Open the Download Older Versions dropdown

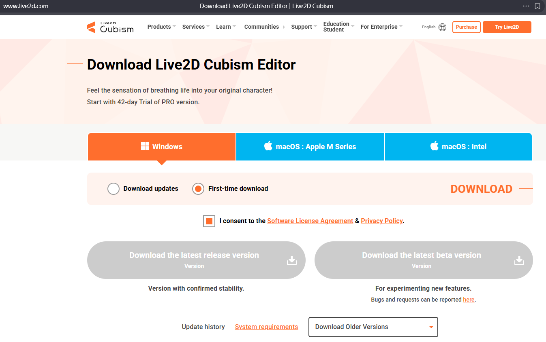click(x=373, y=327)
